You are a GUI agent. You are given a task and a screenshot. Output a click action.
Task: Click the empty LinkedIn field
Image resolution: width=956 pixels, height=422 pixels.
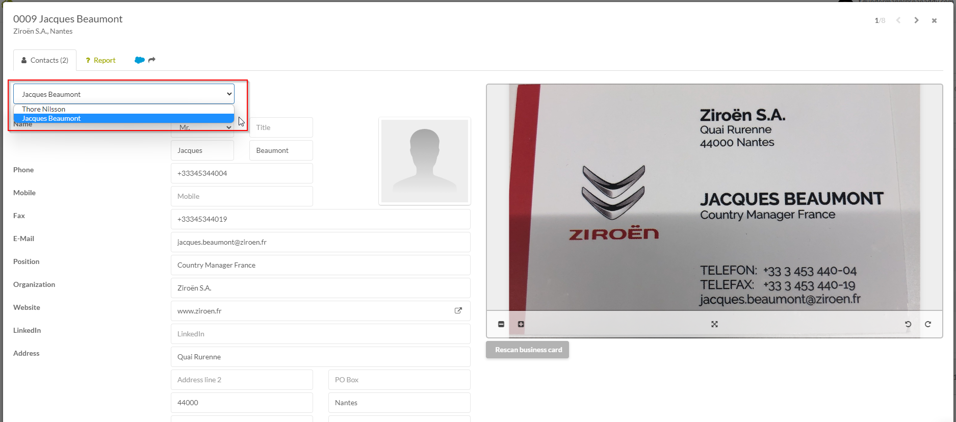321,334
